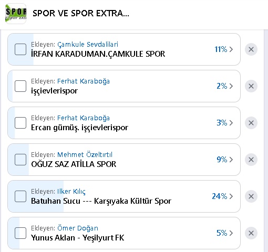Open Çamkule Sevdalilari's profile link
The width and height of the screenshot is (268, 252).
pos(88,45)
